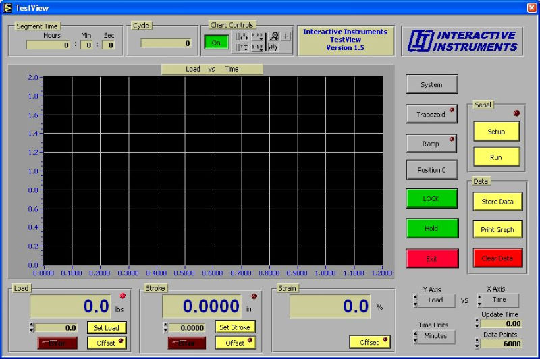Select the crosshair cursor tool
The height and width of the screenshot is (359, 540).
(x=286, y=36)
